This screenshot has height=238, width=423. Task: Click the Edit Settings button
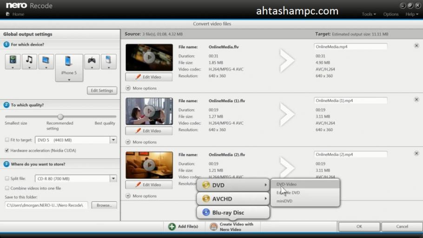[102, 90]
